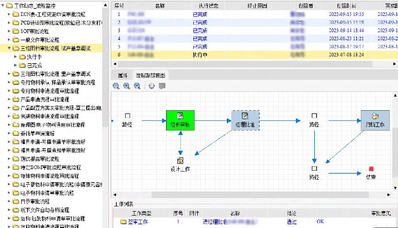Image resolution: width=398 pixels, height=228 pixels.
Task: Select 线下文件自动存档流程 tree item
Action: click(x=45, y=210)
